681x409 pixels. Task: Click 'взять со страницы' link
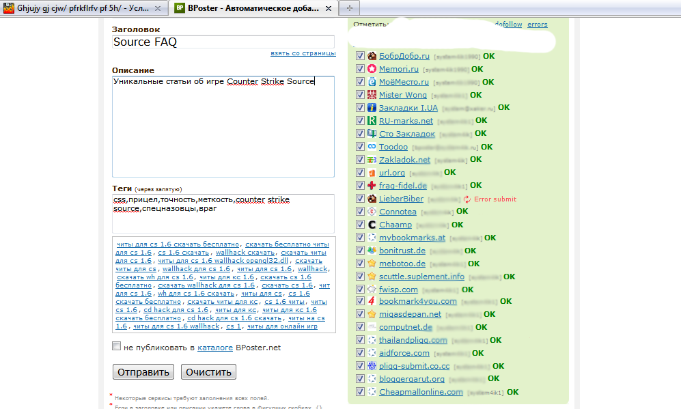(303, 53)
